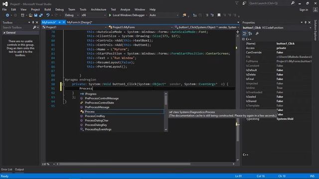Start debugging with the green play icon
Screen dimensions: 319x179
point(110,15)
